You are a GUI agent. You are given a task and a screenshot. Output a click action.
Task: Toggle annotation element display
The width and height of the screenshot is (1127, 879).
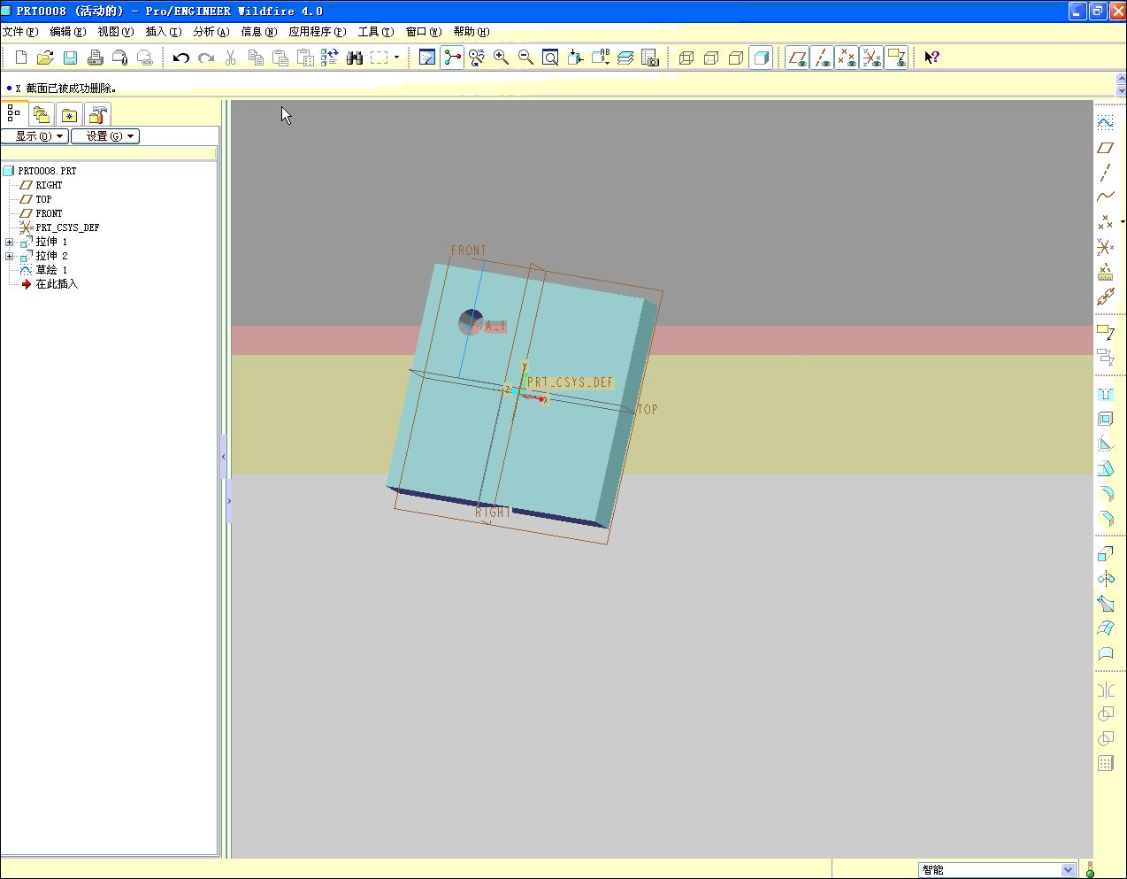(896, 58)
